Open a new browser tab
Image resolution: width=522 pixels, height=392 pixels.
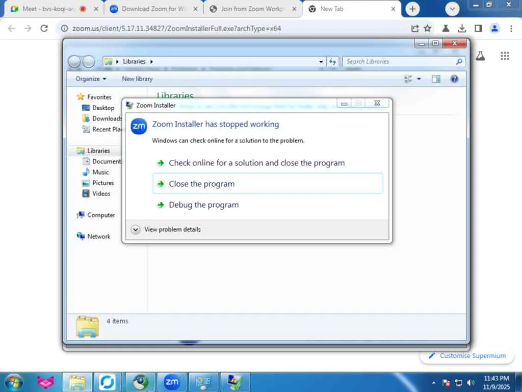click(x=412, y=9)
